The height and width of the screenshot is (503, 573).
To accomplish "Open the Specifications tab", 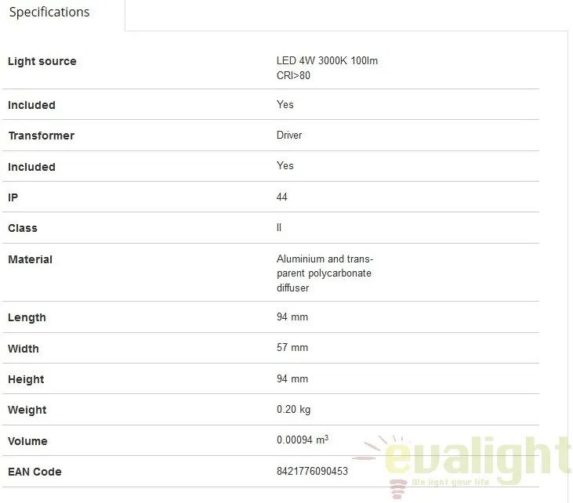I will tap(49, 12).
